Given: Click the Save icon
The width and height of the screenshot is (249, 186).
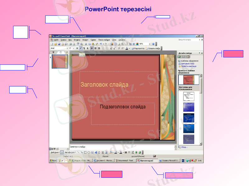Looking at the screenshot, I should pyautogui.click(x=59, y=44).
